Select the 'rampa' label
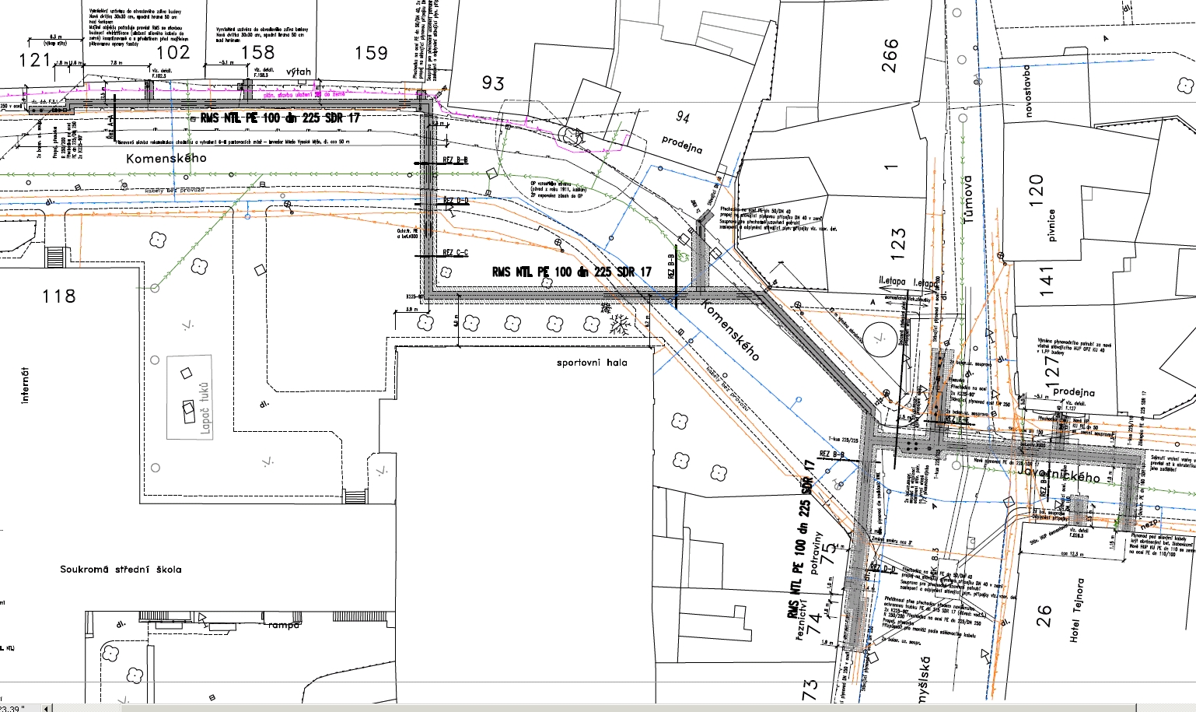This screenshot has height=712, width=1196. point(283,625)
